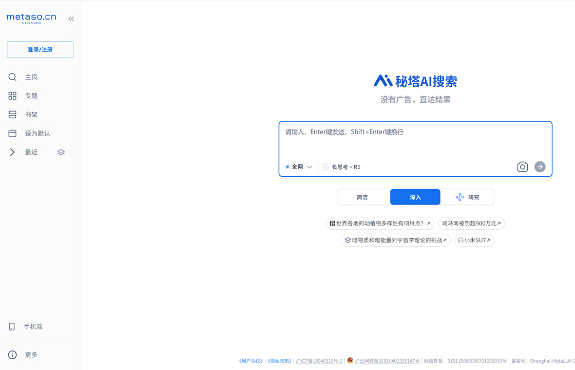The height and width of the screenshot is (370, 575).
Task: Open suggestion 世界各地的动植物多样性有何特点
Action: 380,223
